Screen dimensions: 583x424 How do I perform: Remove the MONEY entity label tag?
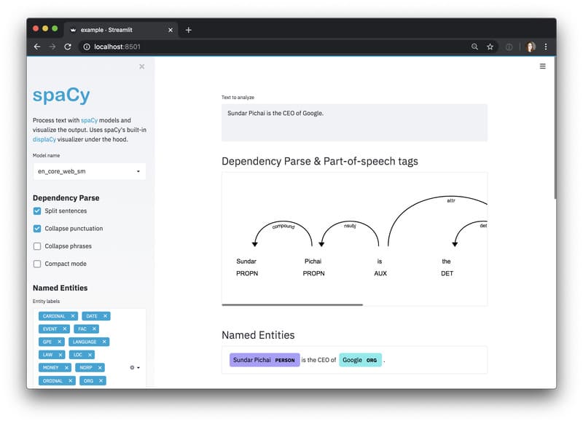[66, 368]
